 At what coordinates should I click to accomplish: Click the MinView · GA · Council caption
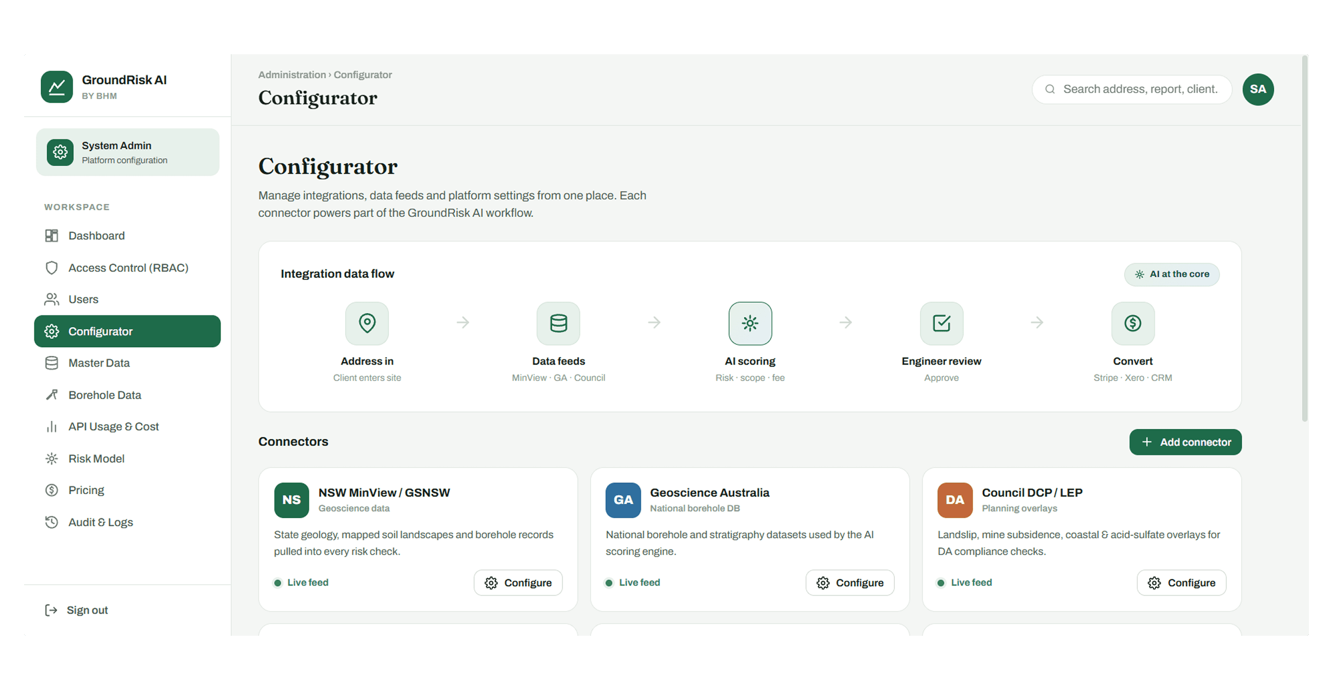point(559,378)
